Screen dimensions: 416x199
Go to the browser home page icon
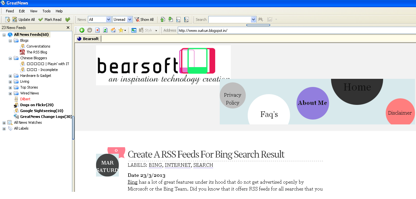113,30
